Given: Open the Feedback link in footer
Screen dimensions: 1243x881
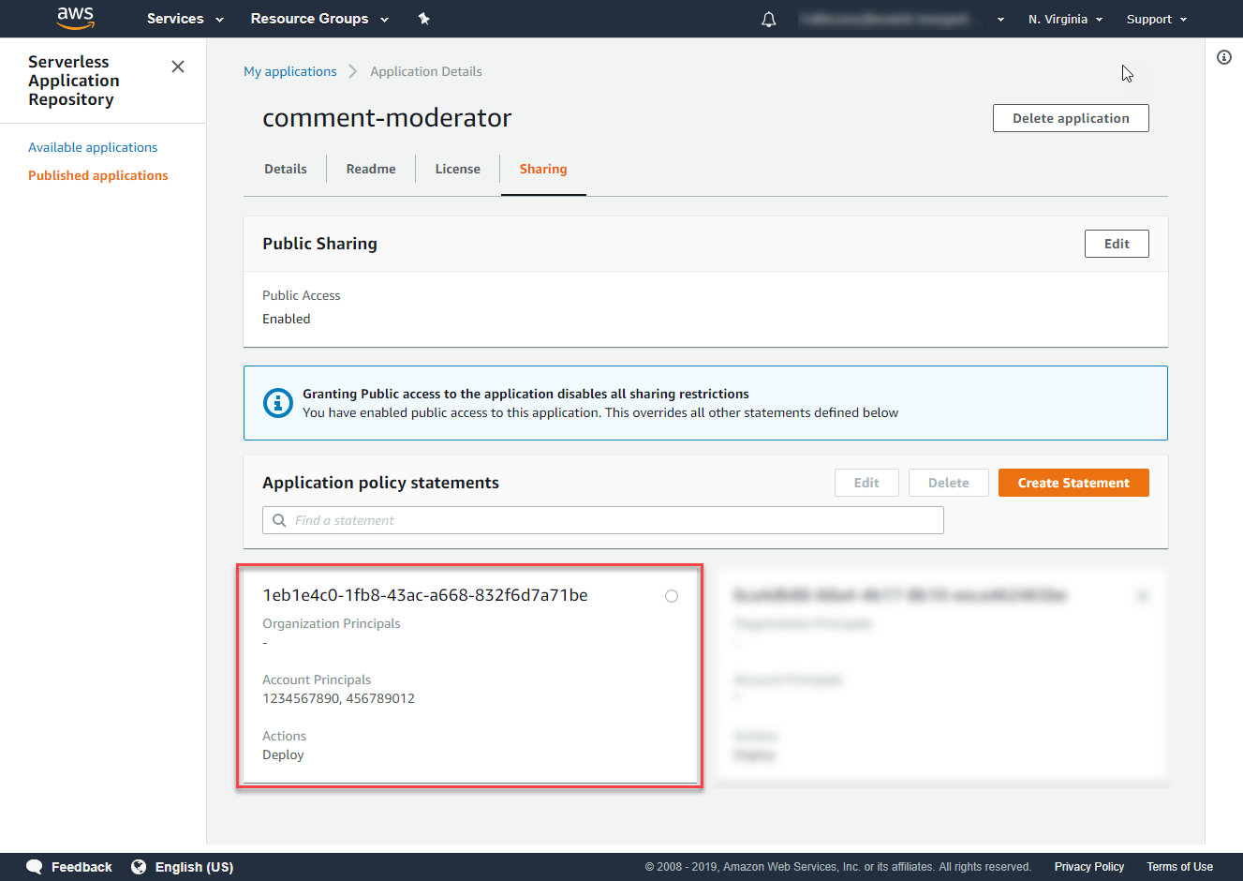Looking at the screenshot, I should click(81, 867).
